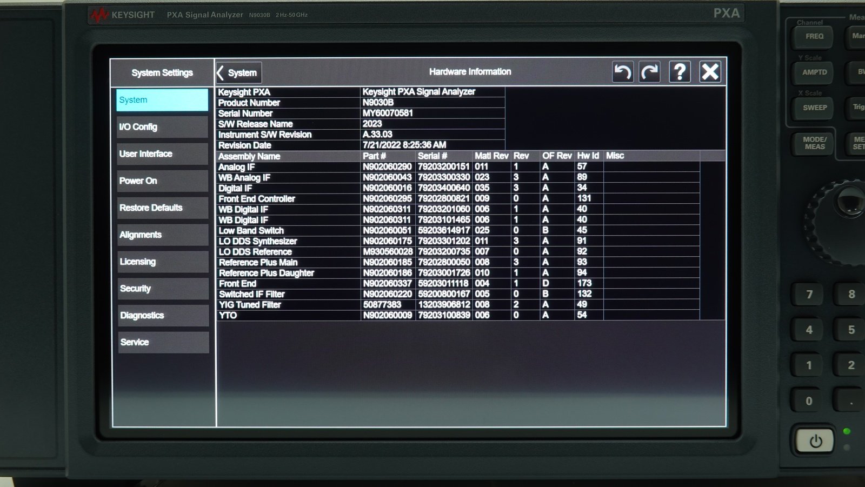Tap the power button icon

point(815,442)
